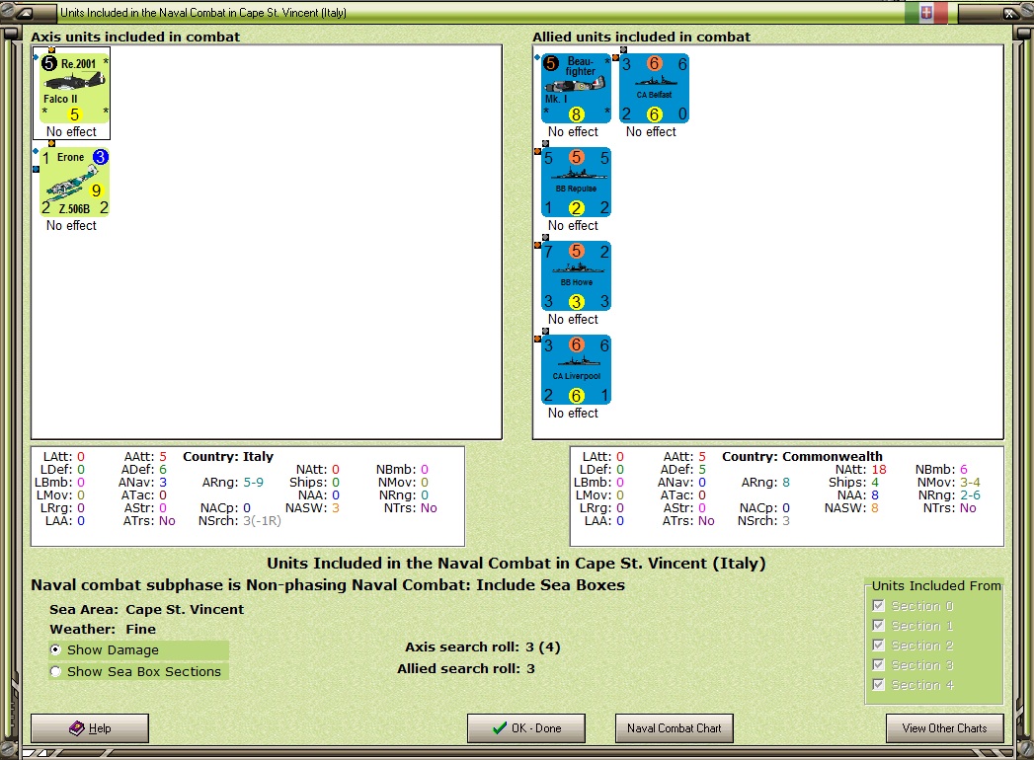Click the 'Country: Italy' label

(228, 456)
